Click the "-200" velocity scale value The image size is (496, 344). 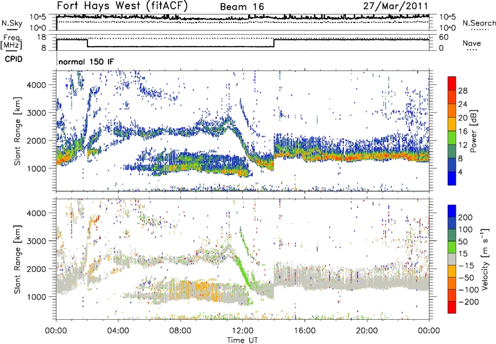point(469,302)
